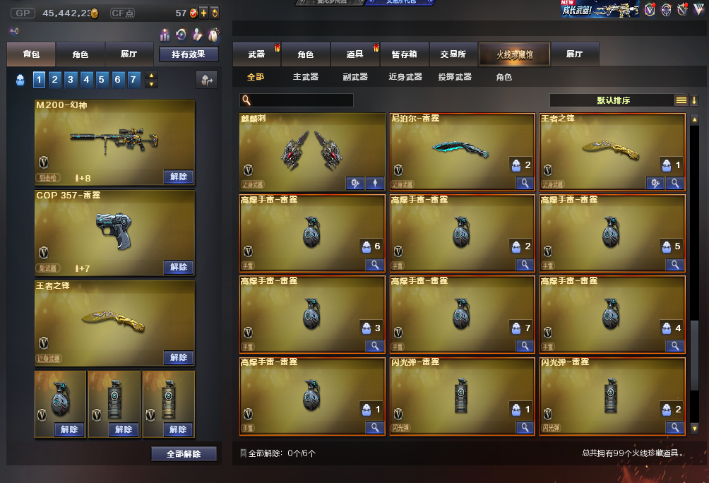Show 全部 items in the collection

pyautogui.click(x=256, y=77)
